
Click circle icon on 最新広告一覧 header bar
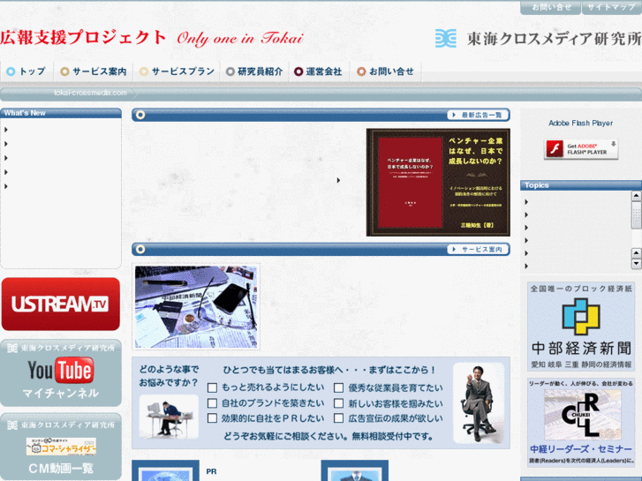point(140,115)
